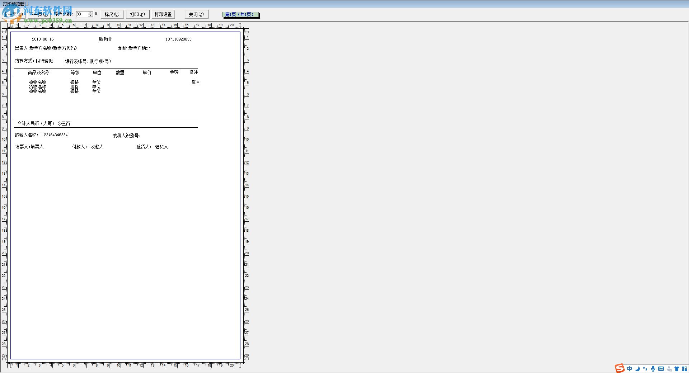Go to next page (下一页)
Image resolution: width=689 pixels, height=373 pixels.
(x=38, y=14)
